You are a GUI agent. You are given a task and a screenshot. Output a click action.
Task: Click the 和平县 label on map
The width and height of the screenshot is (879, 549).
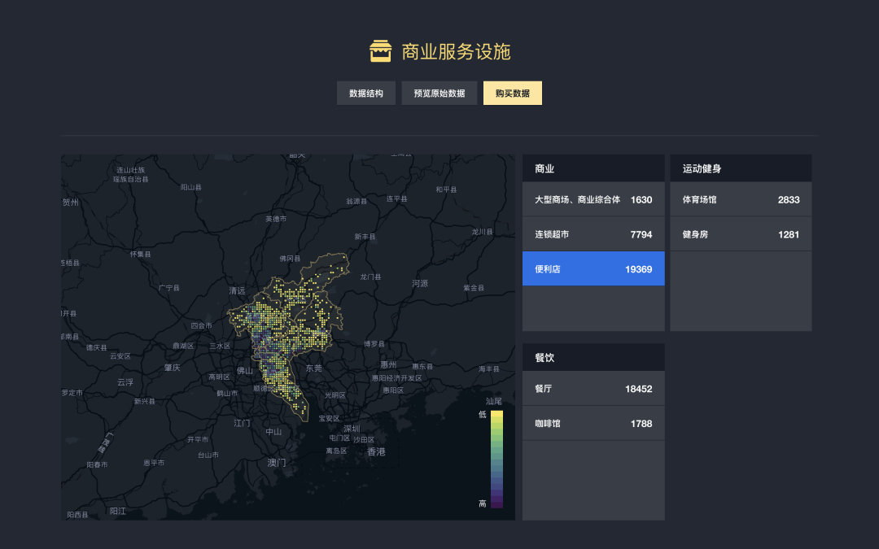[446, 190]
